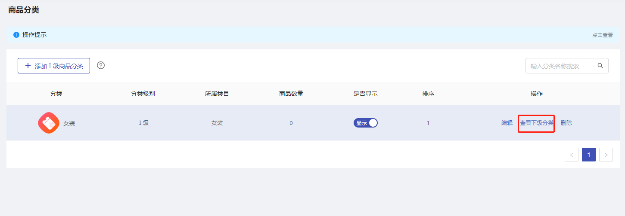Open 查看下级分类 for 女装
This screenshot has height=216, width=625.
pyautogui.click(x=536, y=123)
